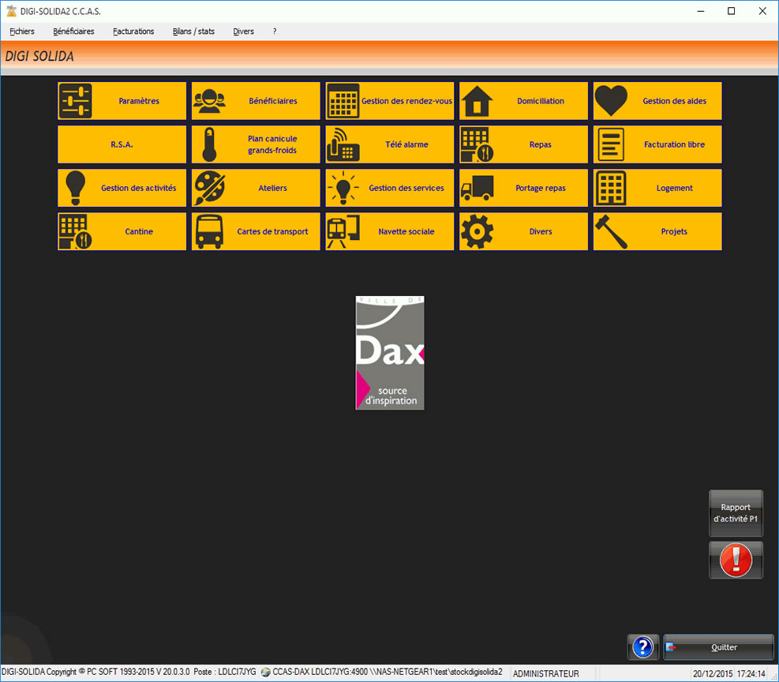
Task: Click the red exclamation alert icon
Action: [736, 560]
